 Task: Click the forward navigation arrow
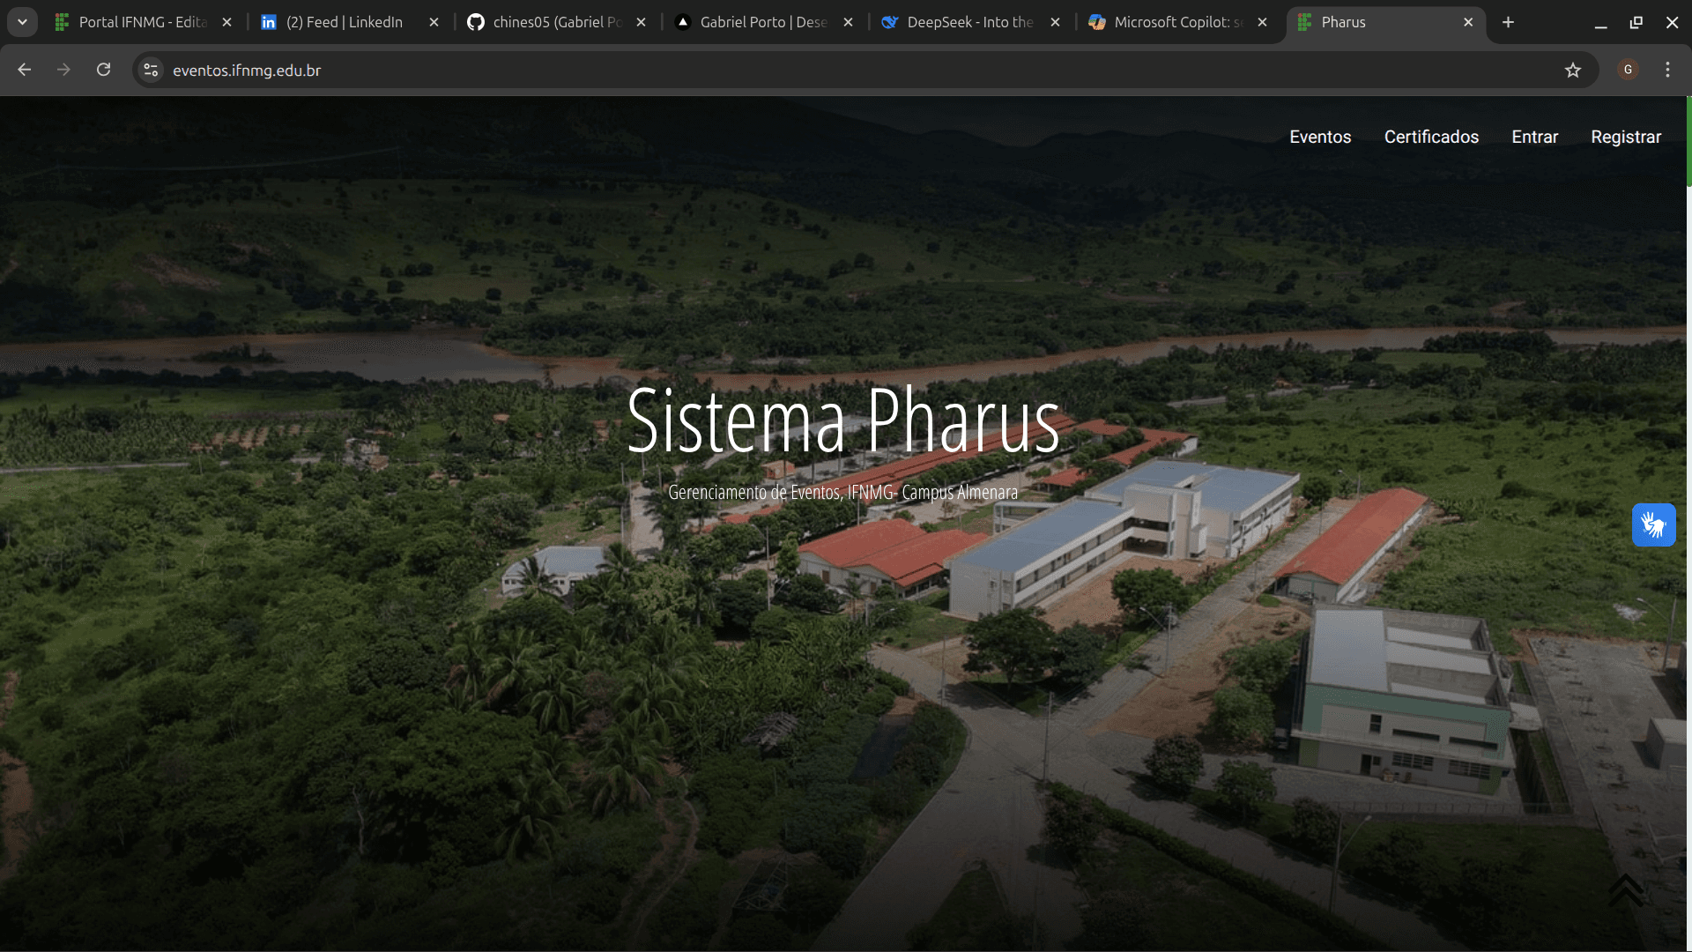tap(63, 70)
